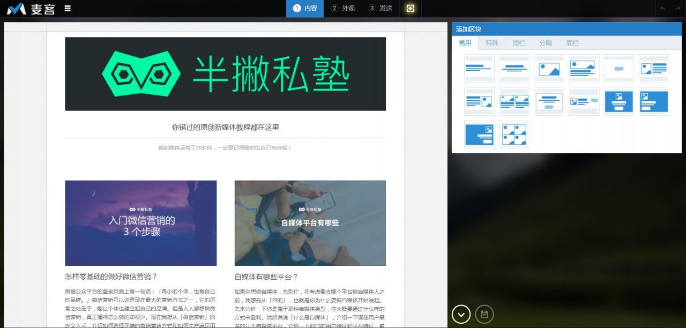Image resolution: width=686 pixels, height=328 pixels.
Task: Insert the single image block
Action: click(x=549, y=68)
